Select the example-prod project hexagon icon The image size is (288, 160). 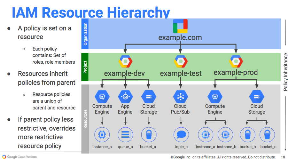236,61
